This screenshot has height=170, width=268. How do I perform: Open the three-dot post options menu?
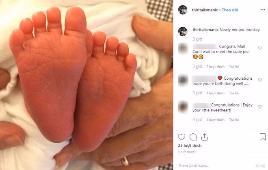click(x=263, y=10)
